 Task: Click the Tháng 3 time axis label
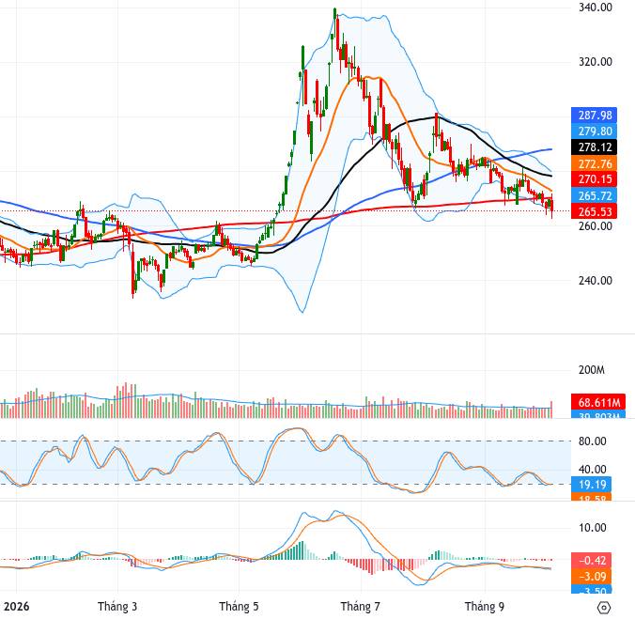117,607
